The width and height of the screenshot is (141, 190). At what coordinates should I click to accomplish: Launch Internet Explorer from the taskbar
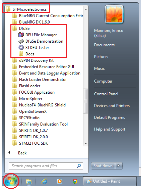44,181
